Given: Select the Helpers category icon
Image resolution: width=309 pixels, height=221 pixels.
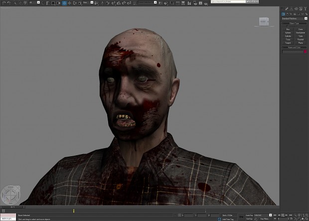Looking at the screenshot, I should (299, 14).
